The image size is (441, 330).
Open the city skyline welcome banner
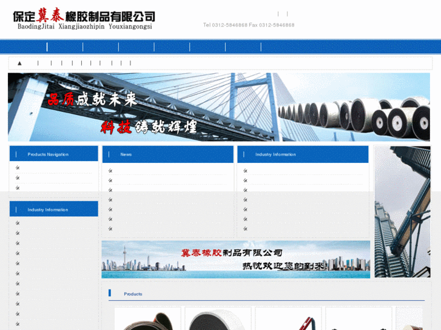[x=236, y=259]
